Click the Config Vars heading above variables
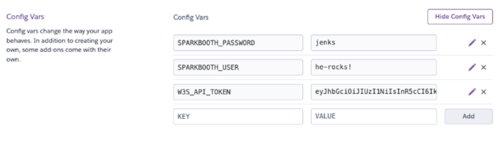Viewport: 500px width, 141px height. pos(191,17)
